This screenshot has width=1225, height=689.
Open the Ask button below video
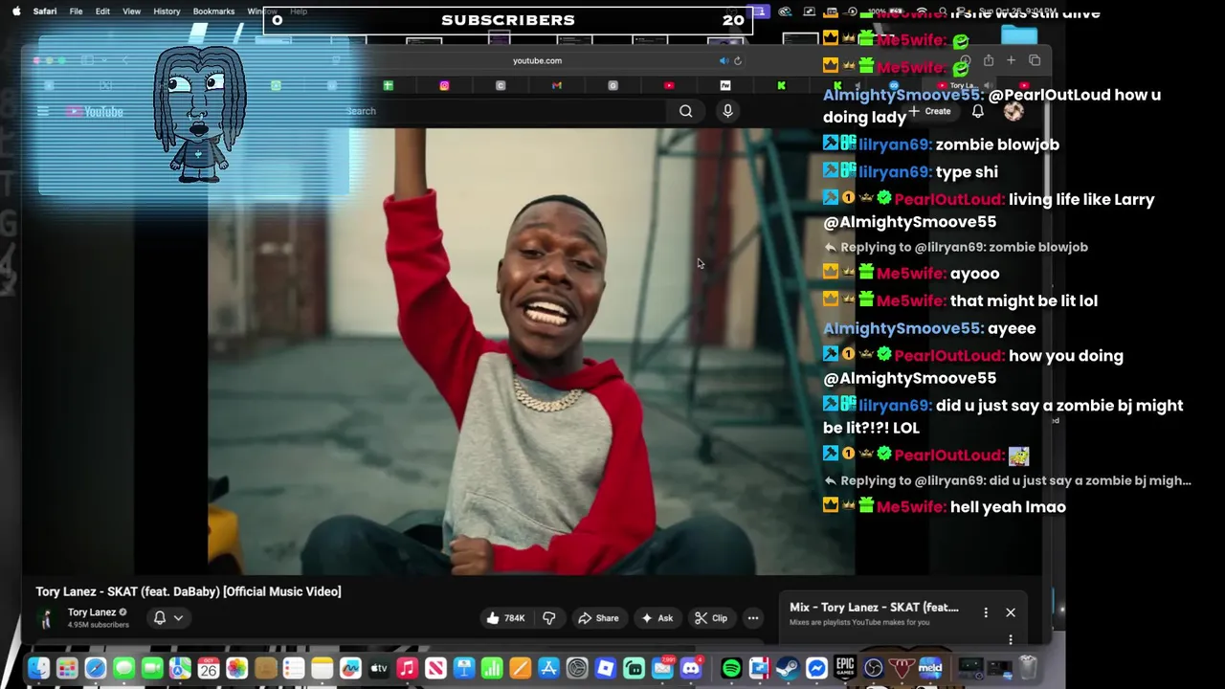(657, 618)
